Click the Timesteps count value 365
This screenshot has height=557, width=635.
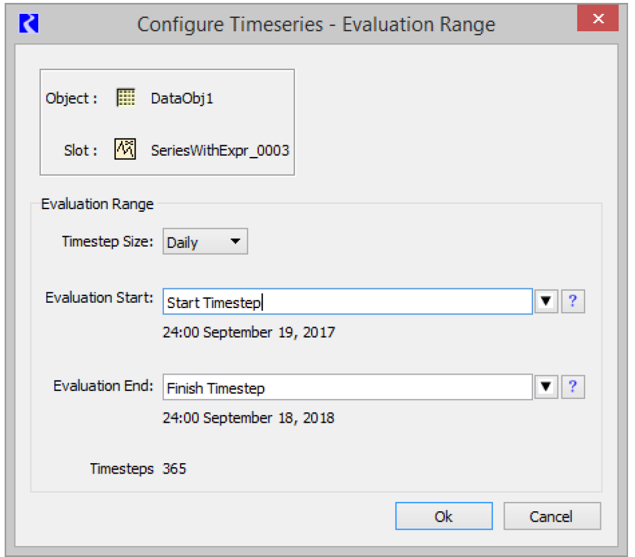[174, 469]
